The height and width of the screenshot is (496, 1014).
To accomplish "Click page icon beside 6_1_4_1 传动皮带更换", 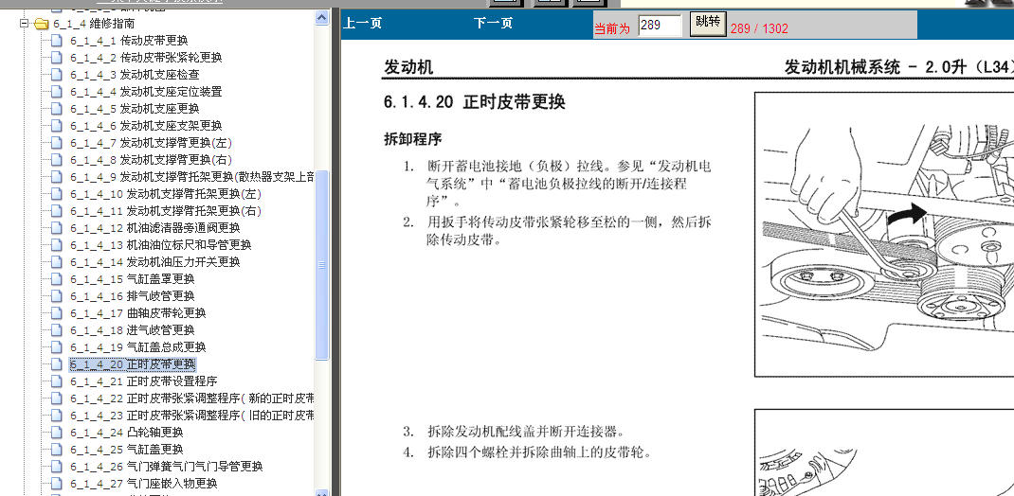I will [57, 41].
